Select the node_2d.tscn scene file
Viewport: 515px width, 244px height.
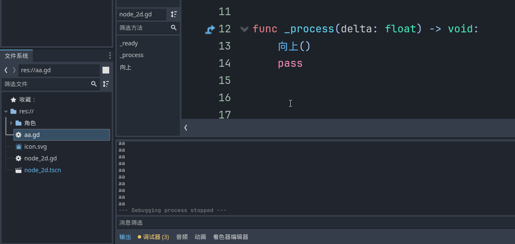coord(42,170)
